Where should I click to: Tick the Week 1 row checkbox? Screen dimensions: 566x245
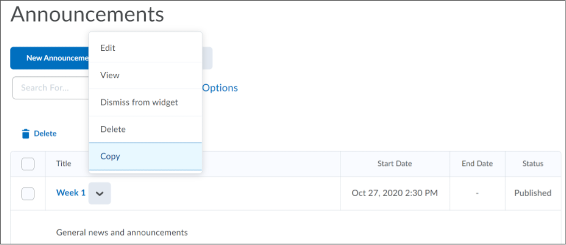tap(28, 193)
